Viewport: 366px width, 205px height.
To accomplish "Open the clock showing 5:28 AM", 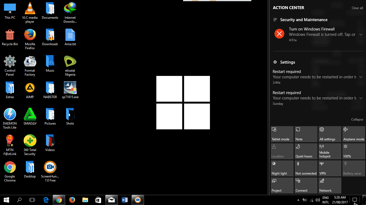I will (340, 200).
